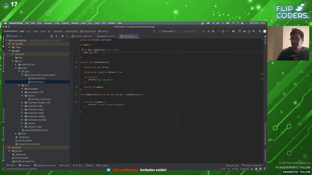
Task: Open the Navigate menu
Action: pos(48,23)
